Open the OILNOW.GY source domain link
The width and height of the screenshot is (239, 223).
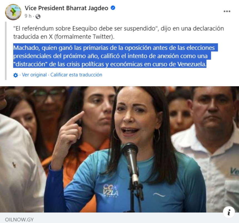[x=19, y=219]
